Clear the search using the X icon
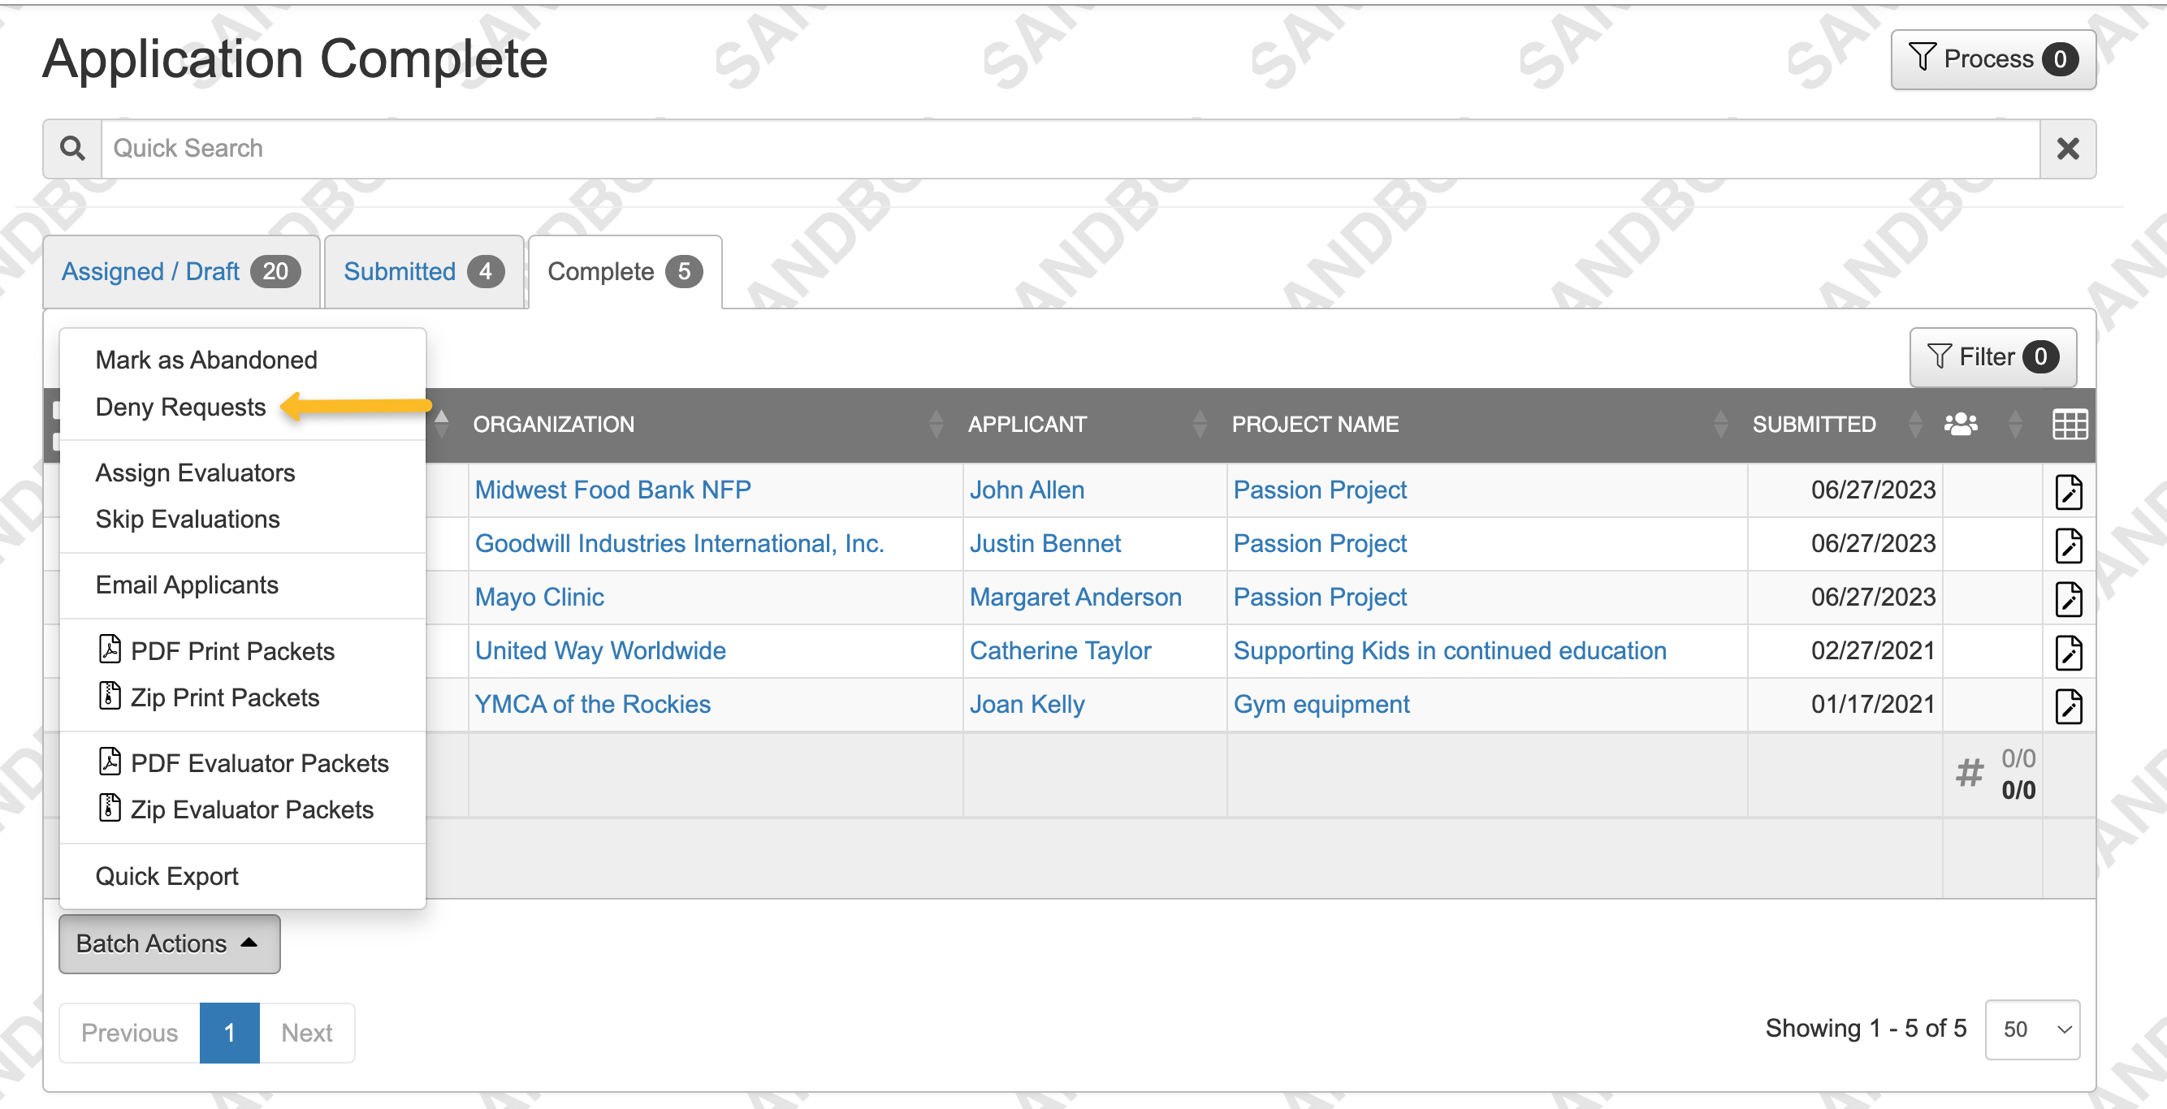This screenshot has height=1109, width=2167. pos(2068,148)
